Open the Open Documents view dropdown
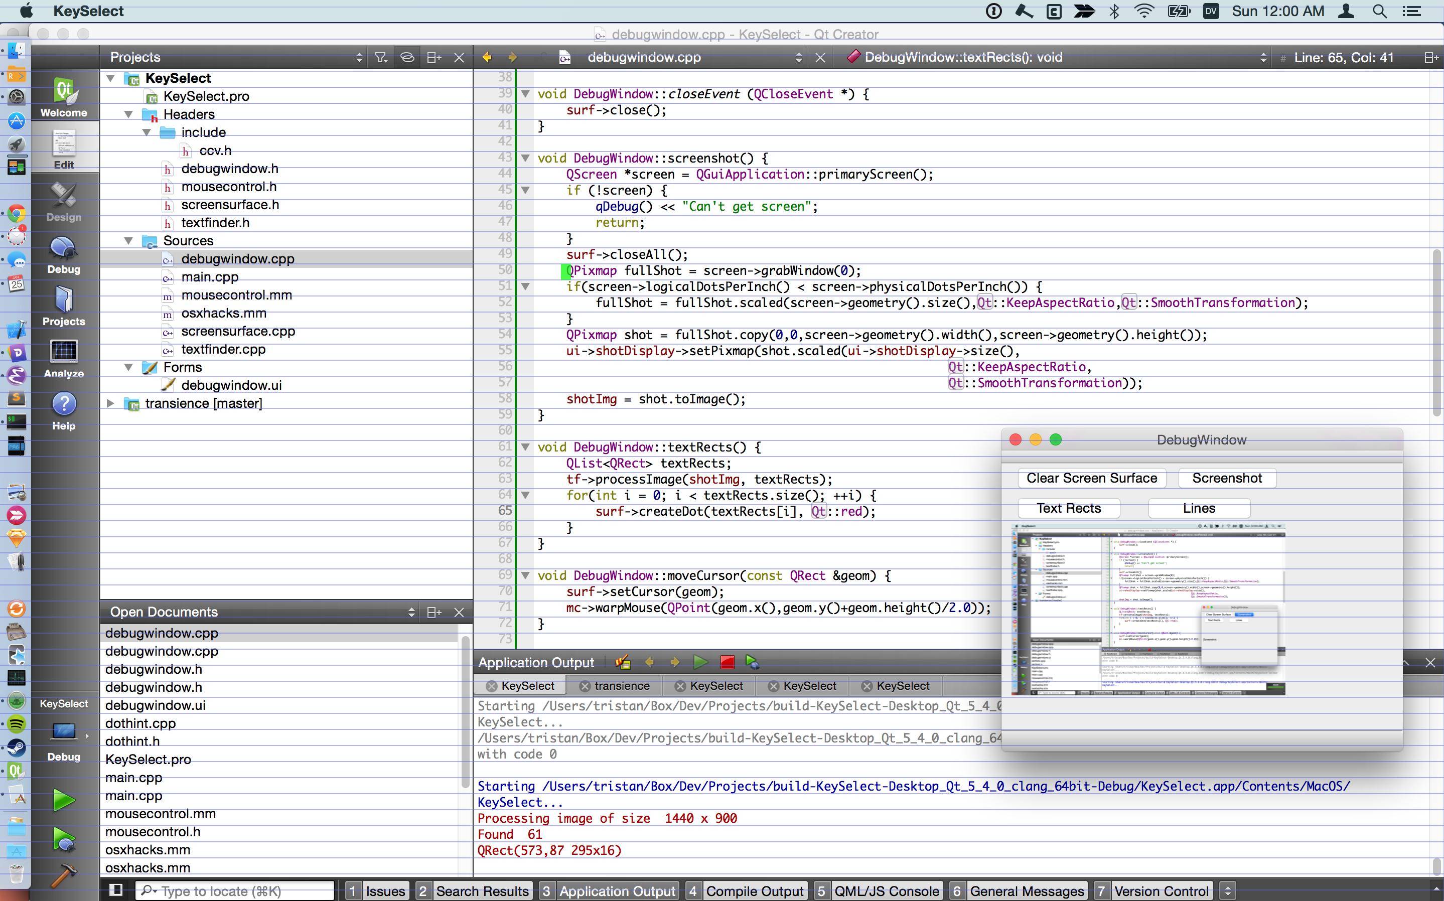 411,612
